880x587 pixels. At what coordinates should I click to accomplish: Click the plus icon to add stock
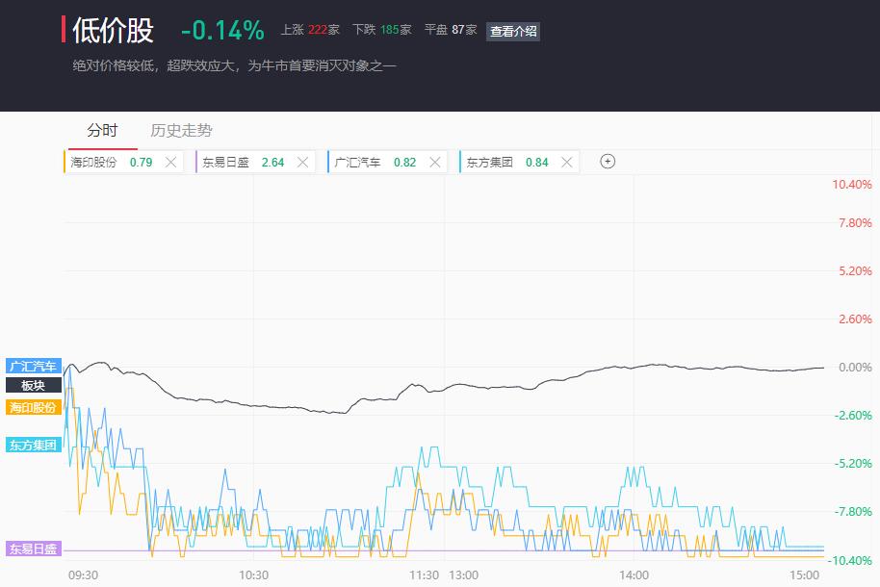click(608, 162)
